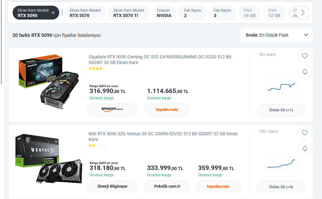322x199 pixels.
Task: Click the Gigabyte card's four-star rating
Action: [x=97, y=69]
